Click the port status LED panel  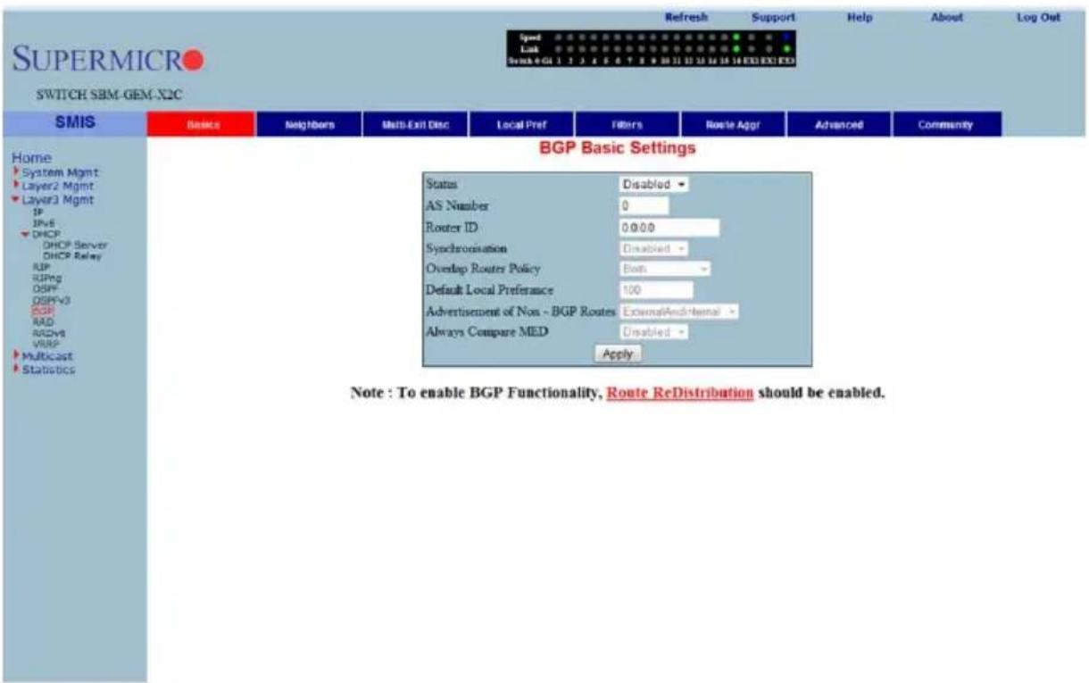point(651,50)
